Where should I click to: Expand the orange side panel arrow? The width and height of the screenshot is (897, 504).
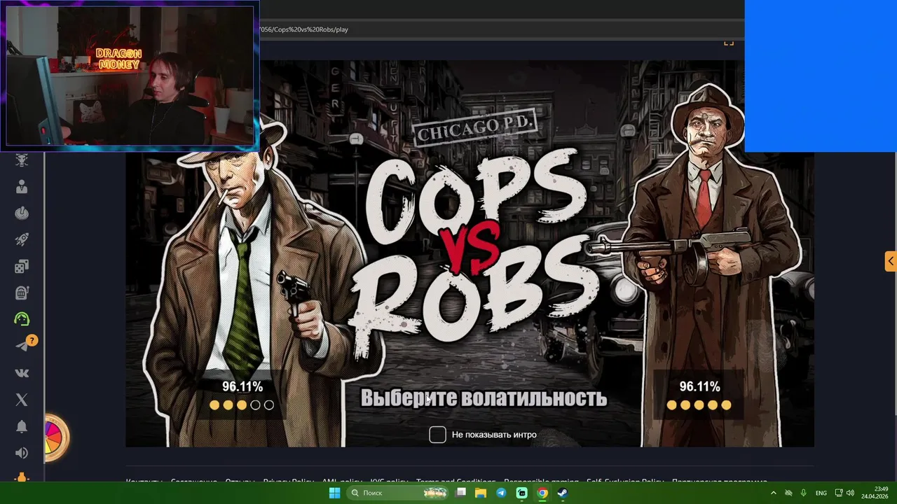tap(891, 261)
